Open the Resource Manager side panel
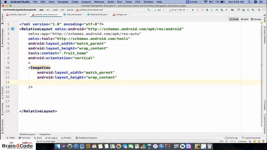Viewport: 267px width, 150px height. (x=2, y=38)
